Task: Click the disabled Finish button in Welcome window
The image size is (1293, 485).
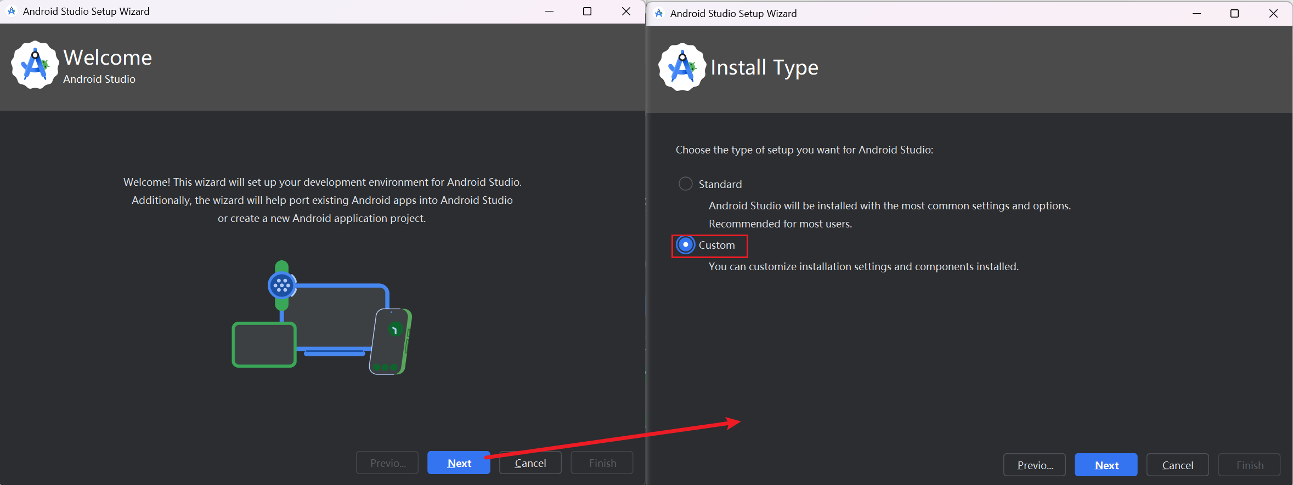Action: tap(602, 463)
